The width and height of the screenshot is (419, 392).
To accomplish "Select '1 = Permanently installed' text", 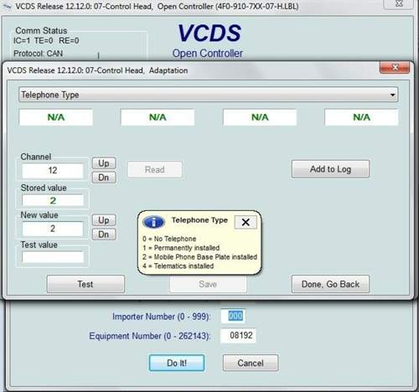I will [181, 248].
